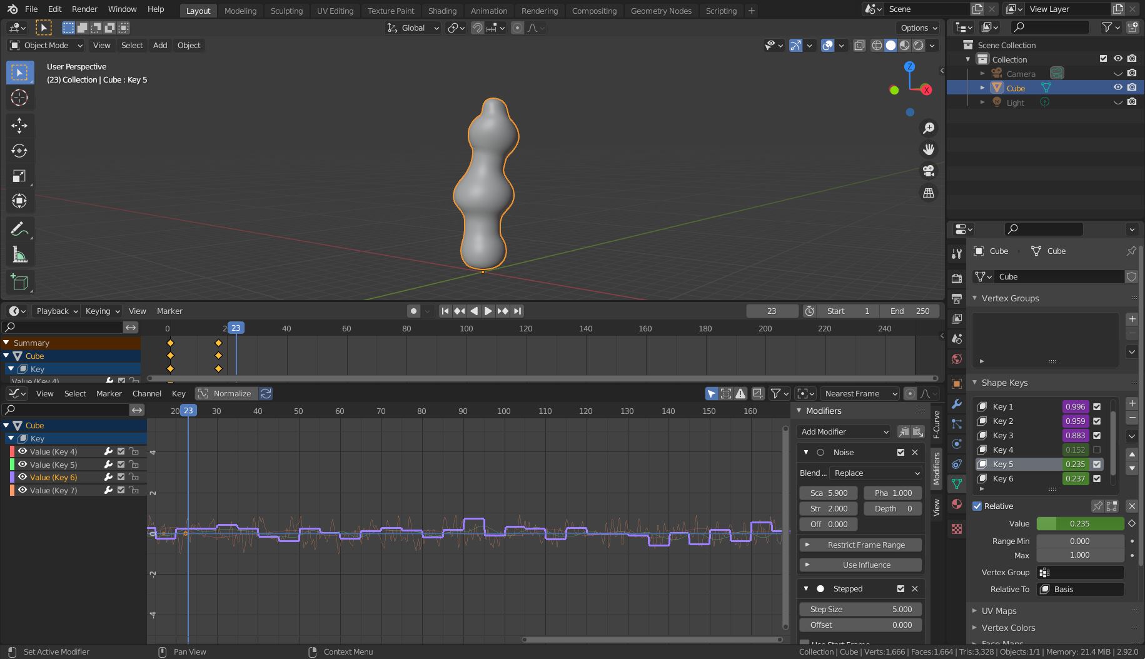Click the Step Size 5.000 slider field
Viewport: 1145px width, 659px height.
coord(860,609)
